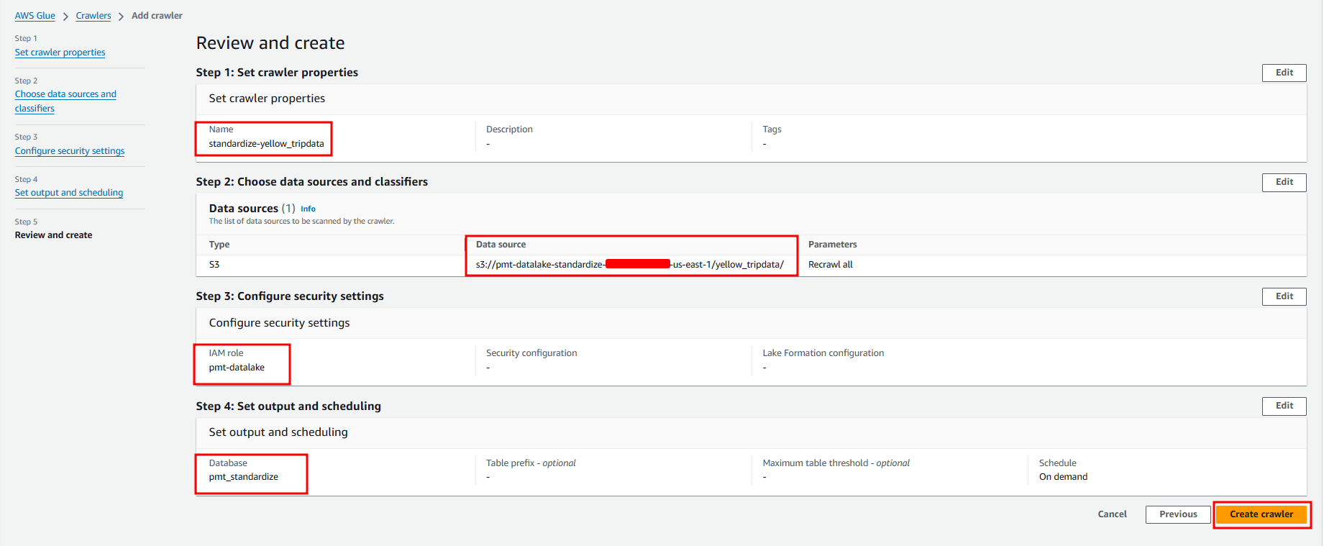This screenshot has height=546, width=1324.
Task: Go to Crawlers in the breadcrumb
Action: pyautogui.click(x=93, y=16)
